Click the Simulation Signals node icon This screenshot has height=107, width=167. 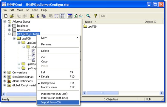[9, 77]
